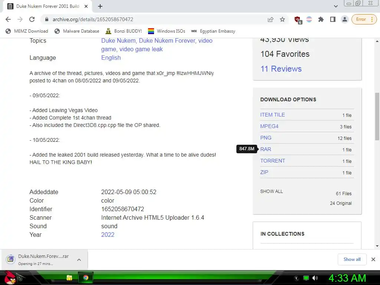Click the volume speaker tray icon
The height and width of the screenshot is (285, 380).
click(315, 278)
